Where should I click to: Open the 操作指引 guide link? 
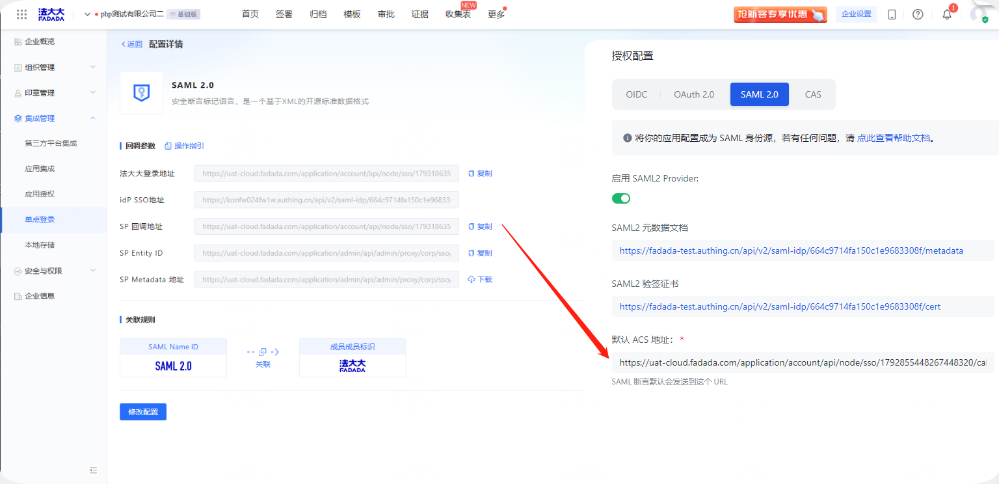(x=184, y=146)
